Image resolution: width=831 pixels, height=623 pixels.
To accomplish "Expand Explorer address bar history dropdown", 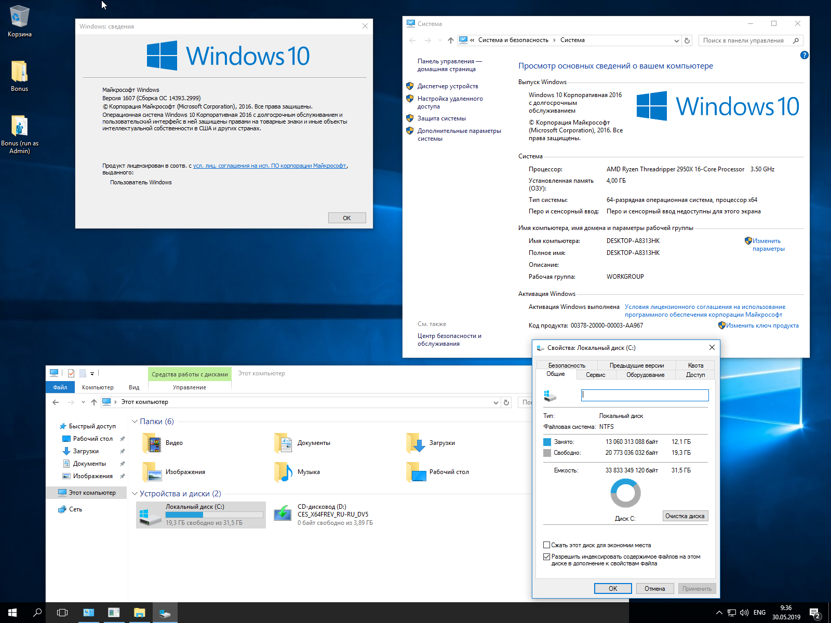I will tap(495, 402).
